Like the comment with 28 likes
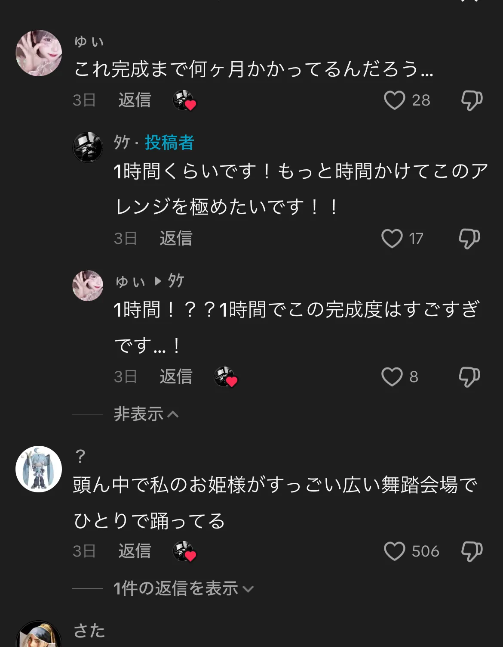This screenshot has width=503, height=647. (x=395, y=100)
